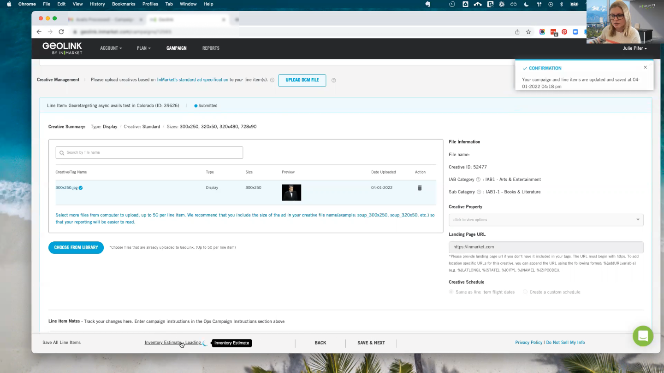The image size is (664, 373).
Task: Open InMarket's standard ad specification link
Action: click(193, 80)
